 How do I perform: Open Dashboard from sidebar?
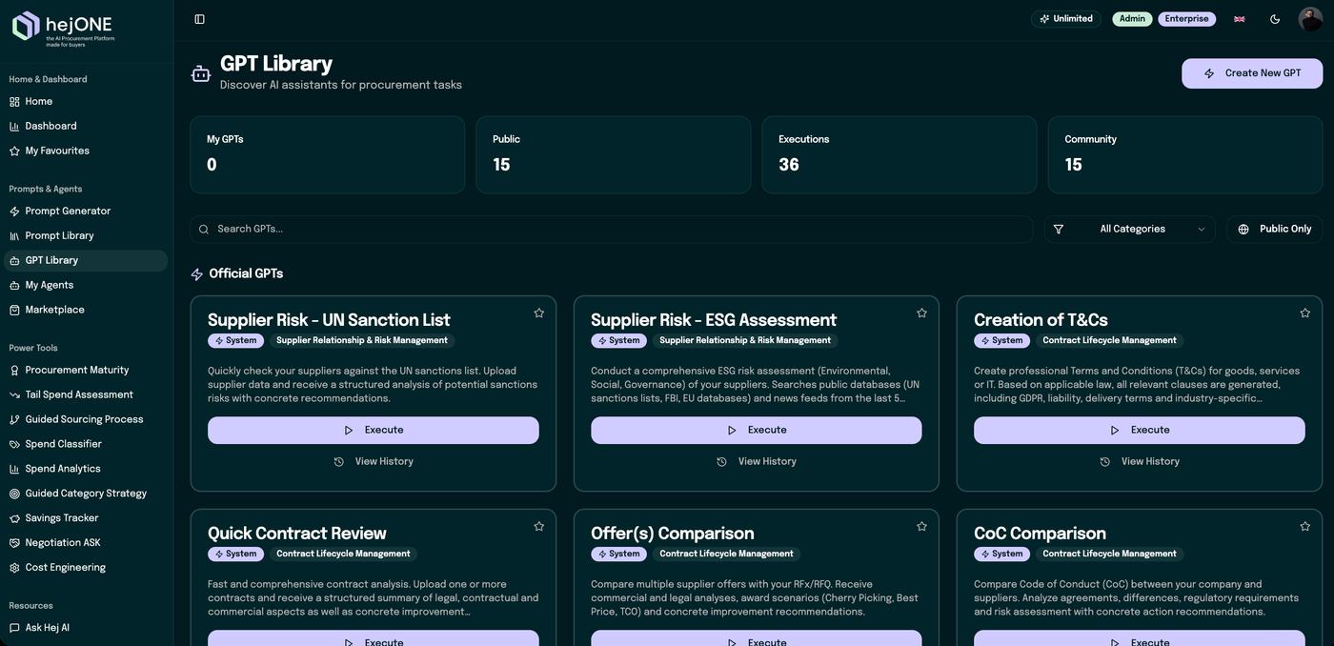pos(84,127)
